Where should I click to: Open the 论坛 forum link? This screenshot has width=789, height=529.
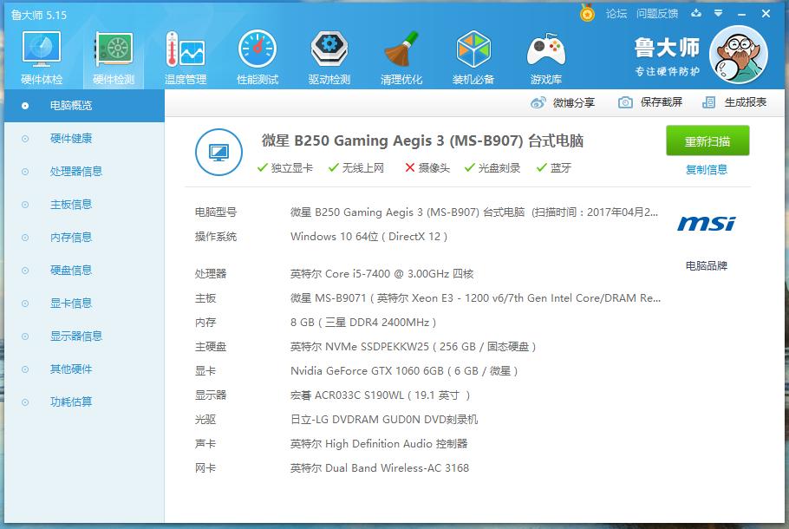click(615, 13)
